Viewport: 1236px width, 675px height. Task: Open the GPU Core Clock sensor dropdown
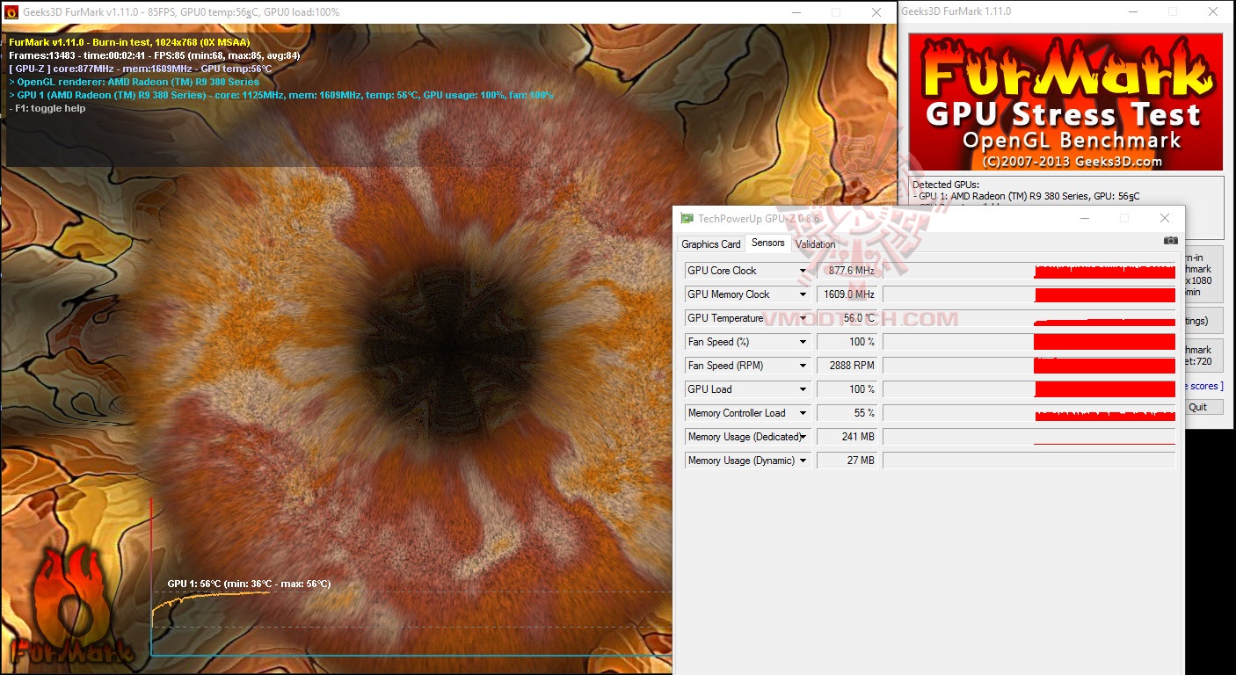pos(803,271)
